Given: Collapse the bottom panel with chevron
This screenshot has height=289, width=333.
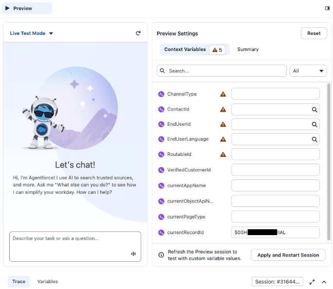Looking at the screenshot, I should 324,282.
